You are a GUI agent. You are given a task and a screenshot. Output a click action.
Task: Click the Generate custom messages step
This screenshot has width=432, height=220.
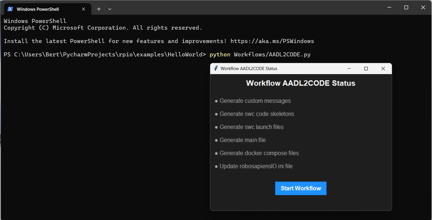click(255, 101)
